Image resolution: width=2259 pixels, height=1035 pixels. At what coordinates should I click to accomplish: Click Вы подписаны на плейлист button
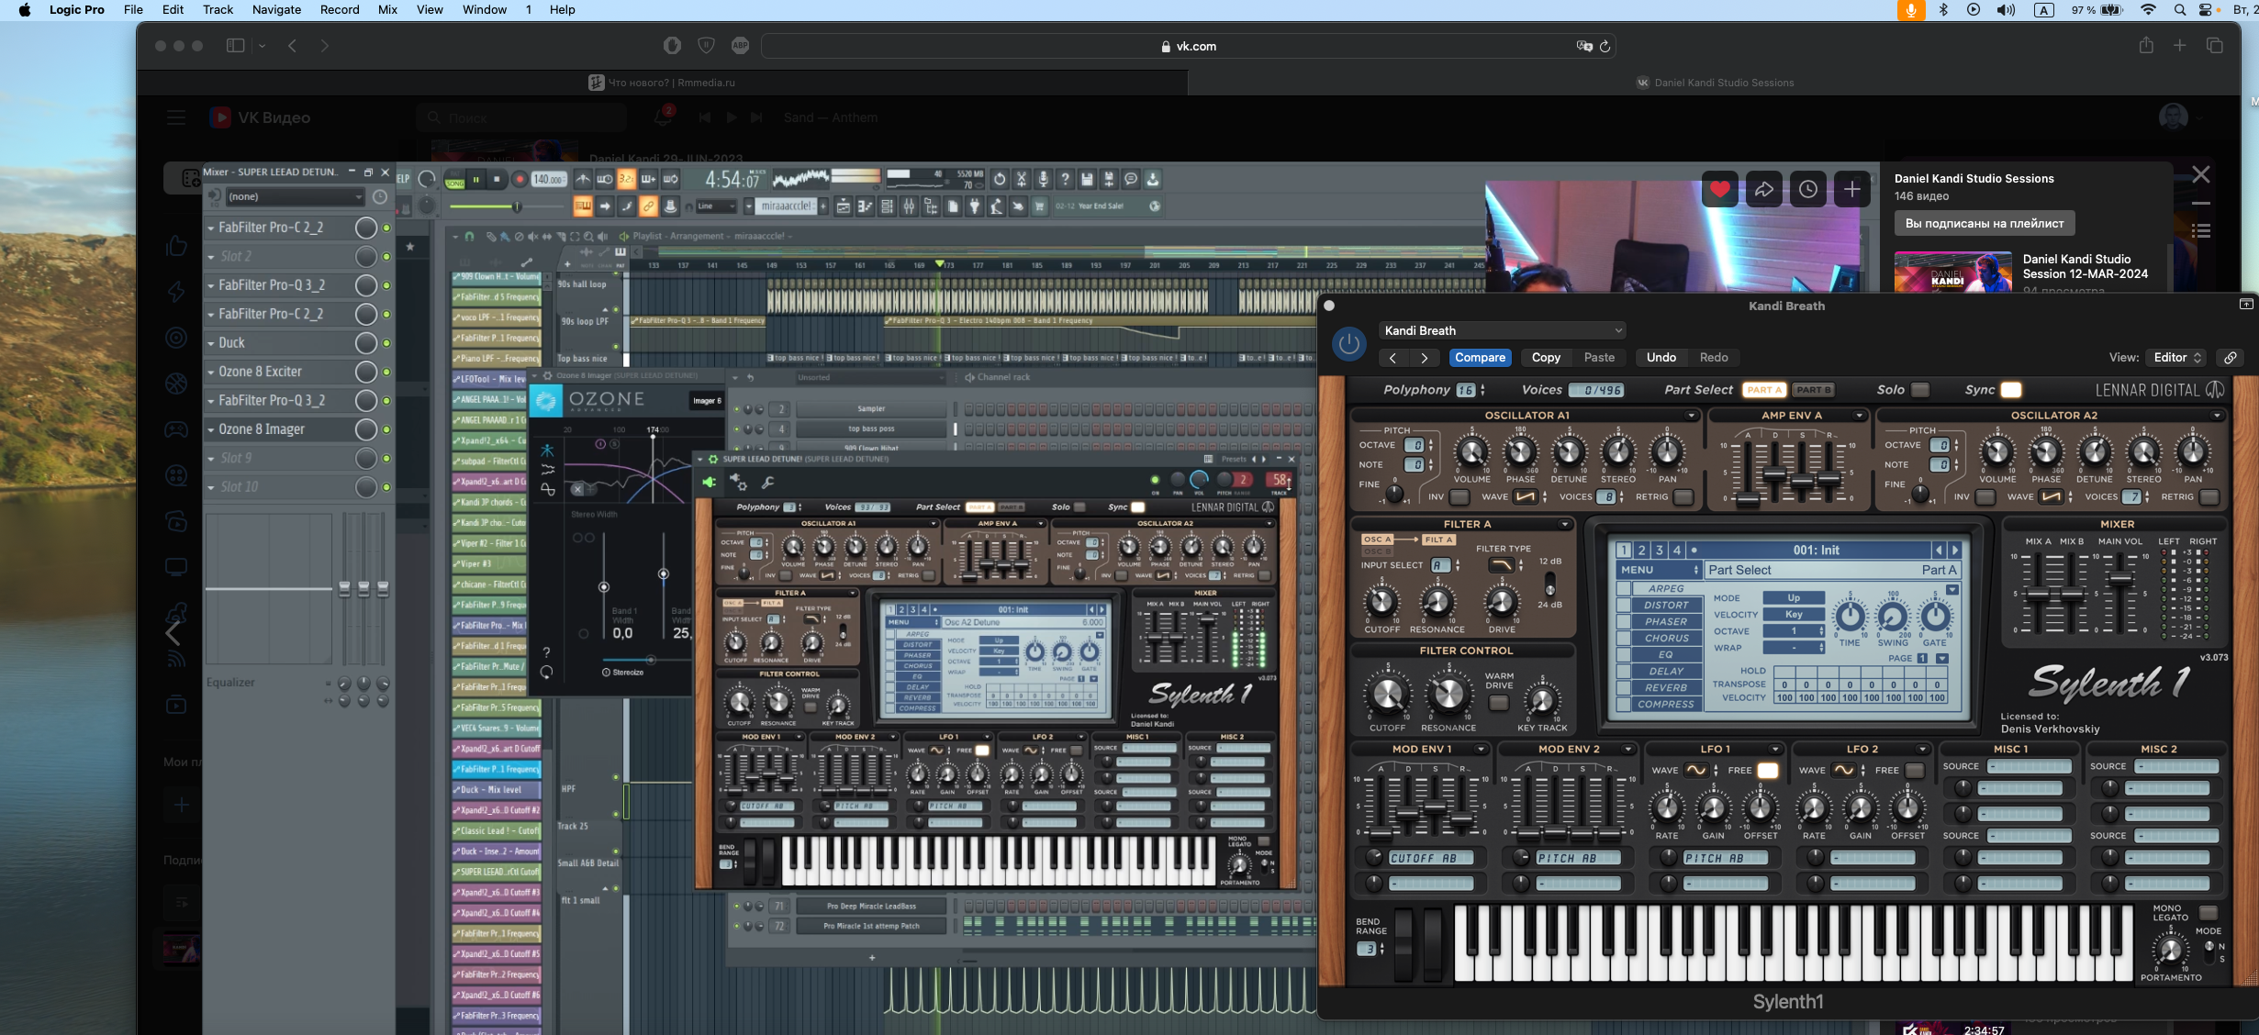pos(1984,223)
